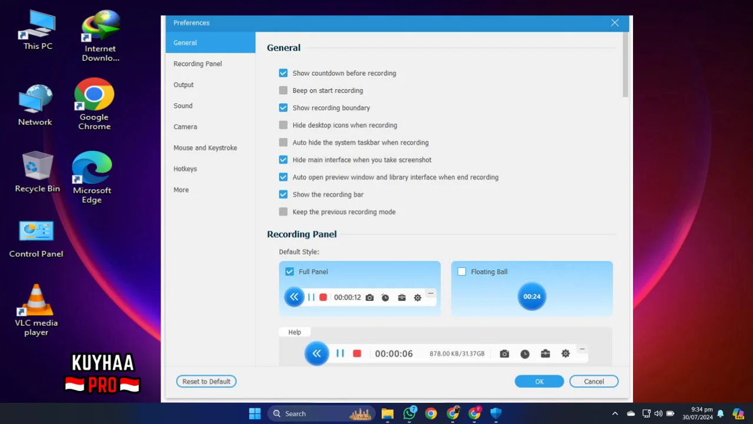Screen dimensions: 753x424
Task: Select the General preferences tab
Action: pos(211,43)
